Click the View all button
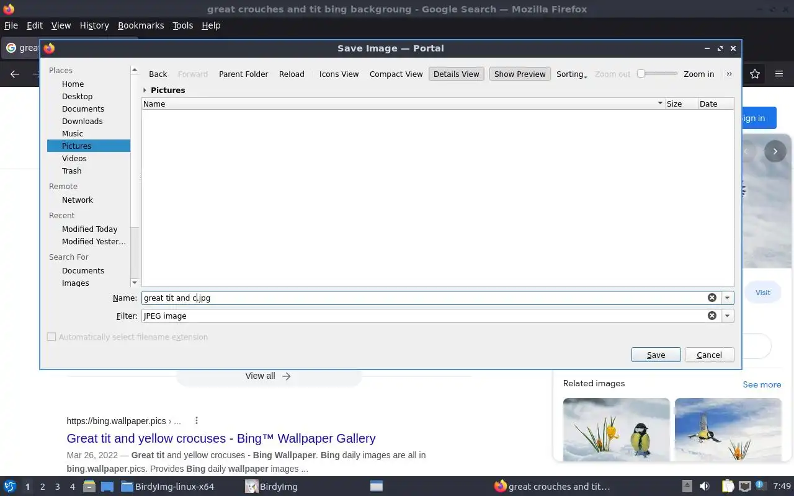The width and height of the screenshot is (794, 496). [269, 376]
